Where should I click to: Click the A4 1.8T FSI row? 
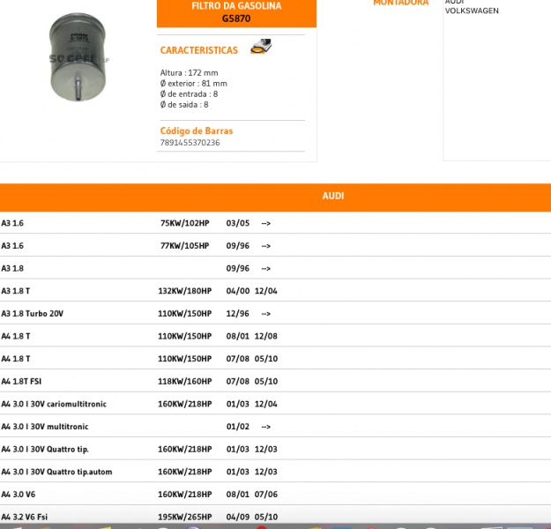pos(275,382)
